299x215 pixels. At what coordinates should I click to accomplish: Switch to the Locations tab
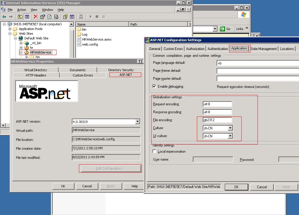click(x=287, y=49)
